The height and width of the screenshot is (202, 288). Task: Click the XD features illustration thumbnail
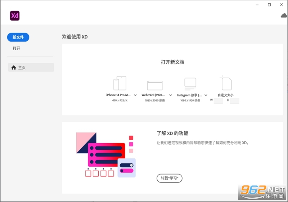106,154
